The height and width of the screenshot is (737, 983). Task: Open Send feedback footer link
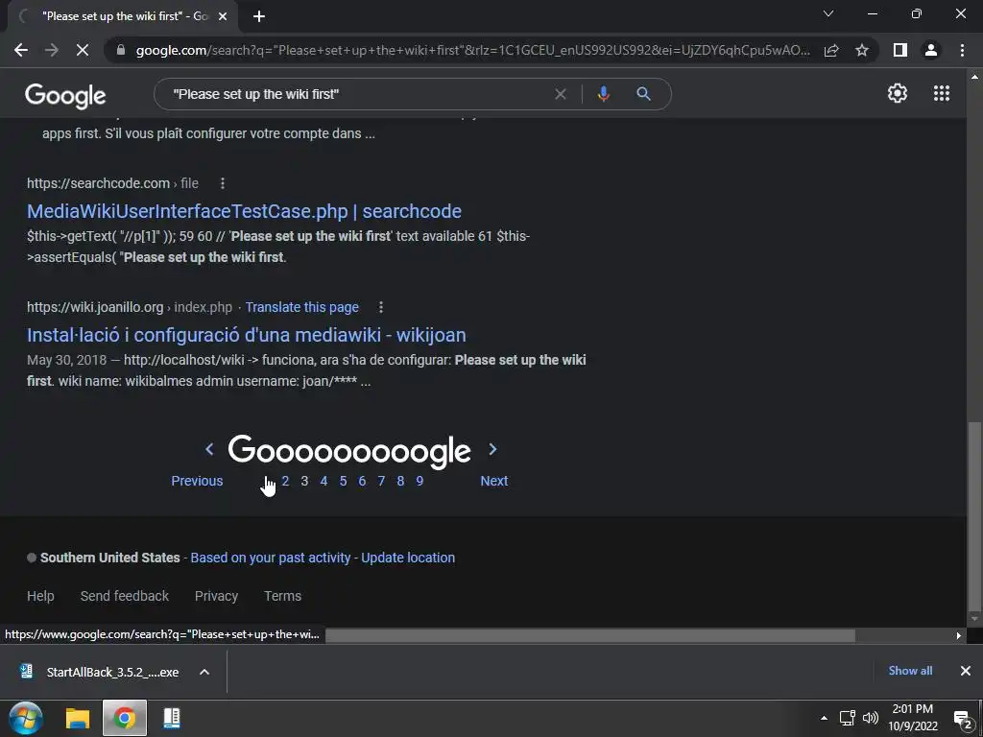click(124, 596)
